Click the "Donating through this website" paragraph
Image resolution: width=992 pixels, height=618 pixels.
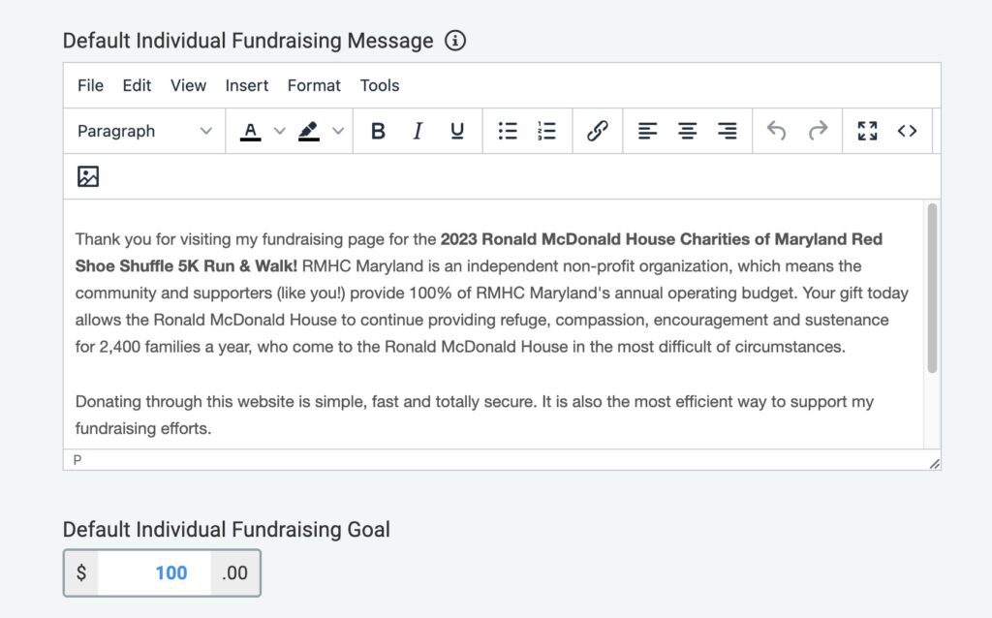(x=475, y=415)
